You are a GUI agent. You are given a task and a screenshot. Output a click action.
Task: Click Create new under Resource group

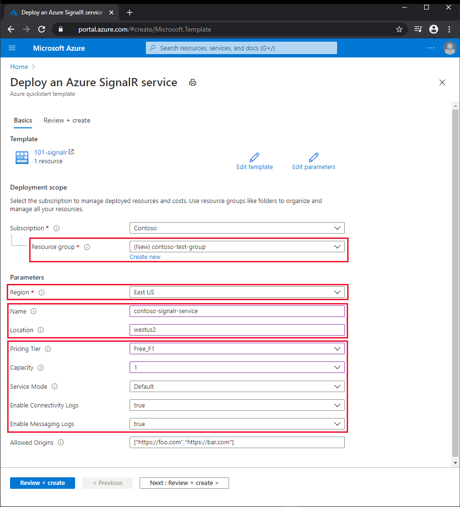[145, 257]
